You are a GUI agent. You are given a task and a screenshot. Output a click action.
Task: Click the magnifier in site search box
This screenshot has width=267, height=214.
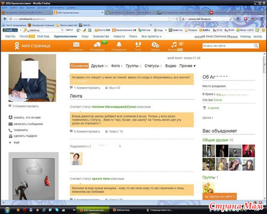click(x=256, y=46)
